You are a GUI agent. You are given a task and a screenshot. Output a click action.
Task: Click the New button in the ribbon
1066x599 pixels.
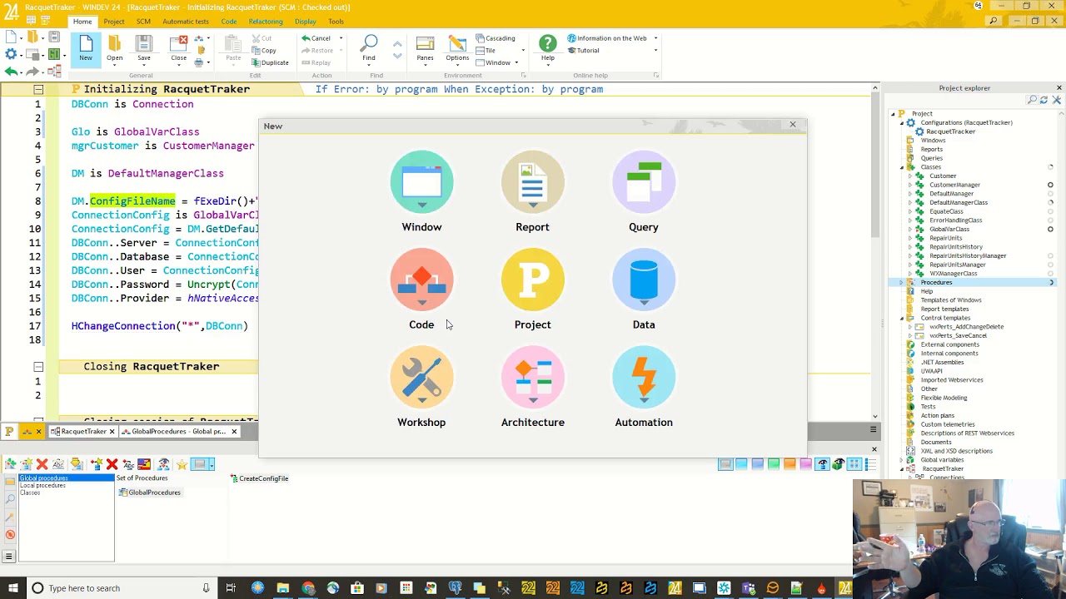pos(86,48)
